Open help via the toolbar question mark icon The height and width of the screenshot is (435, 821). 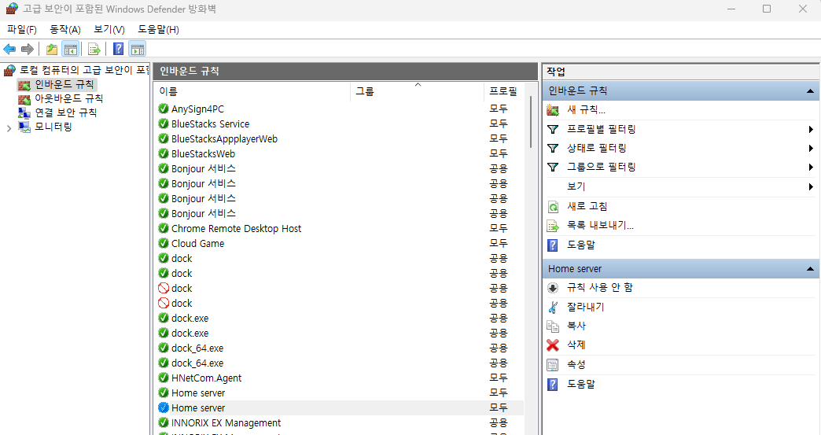pyautogui.click(x=119, y=50)
